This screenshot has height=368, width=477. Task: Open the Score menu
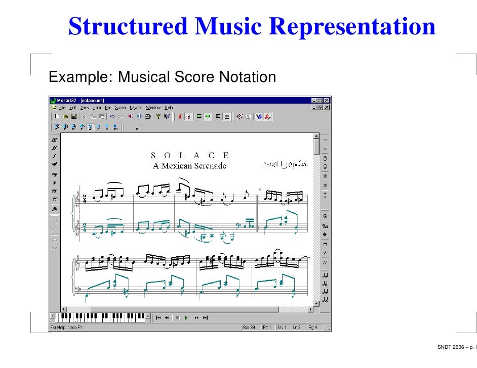coord(120,108)
